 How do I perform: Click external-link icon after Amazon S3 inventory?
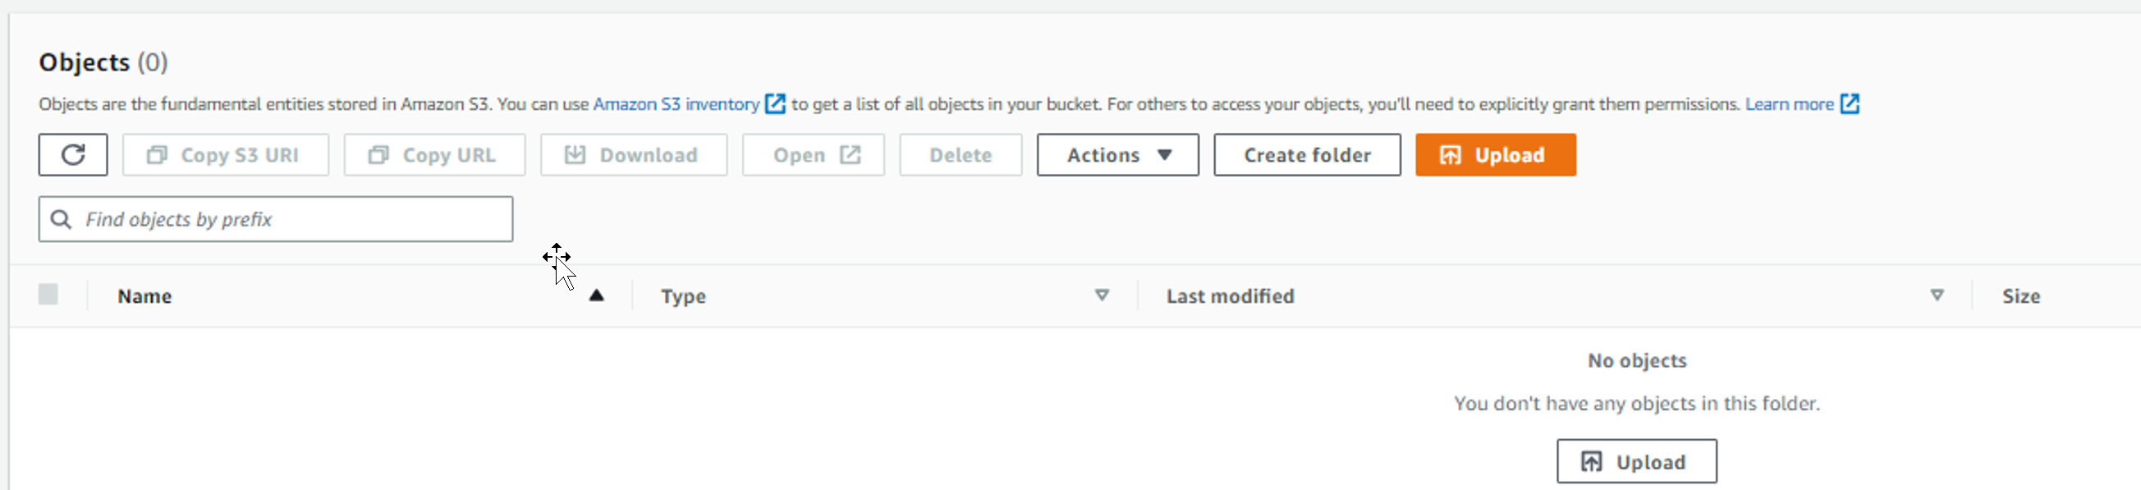[775, 103]
